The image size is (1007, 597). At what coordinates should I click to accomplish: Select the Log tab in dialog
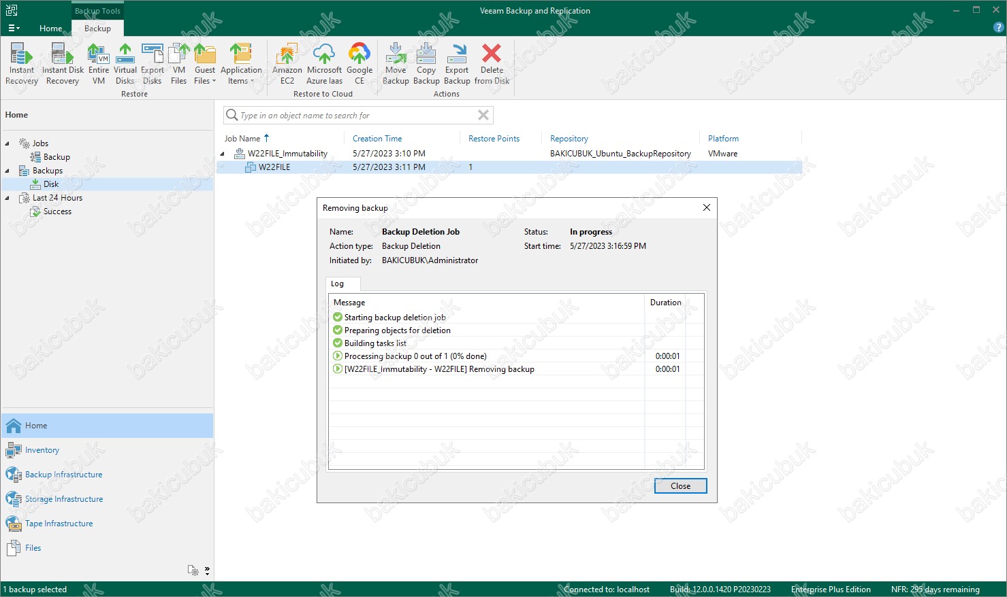(338, 284)
